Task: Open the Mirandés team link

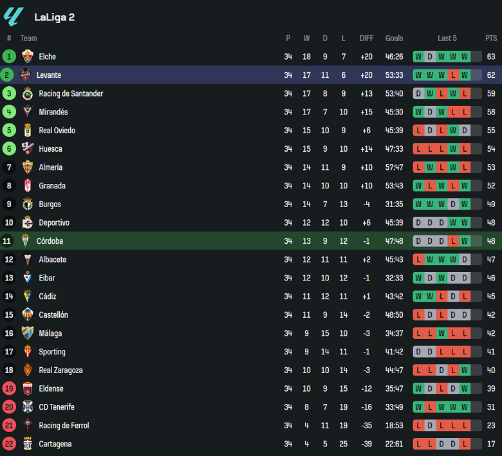Action: point(53,112)
